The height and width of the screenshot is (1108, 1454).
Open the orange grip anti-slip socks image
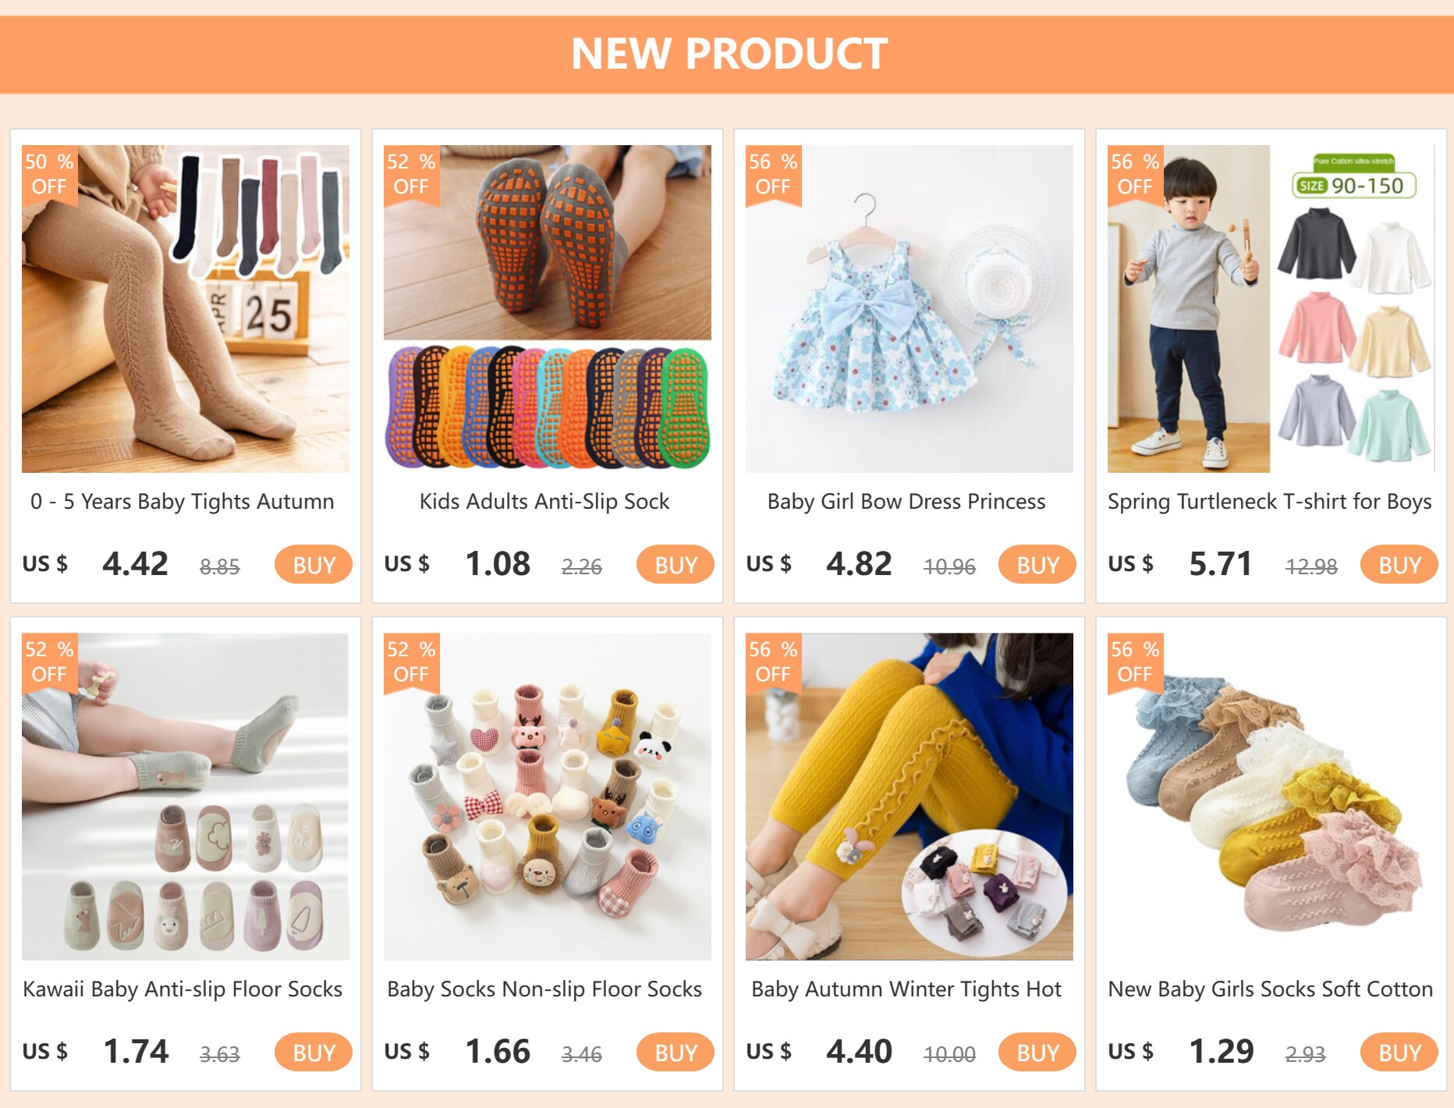[548, 309]
